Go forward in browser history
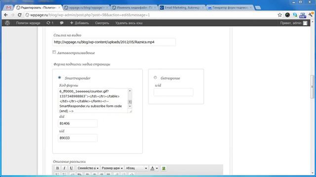316x177 pixels. [13, 15]
